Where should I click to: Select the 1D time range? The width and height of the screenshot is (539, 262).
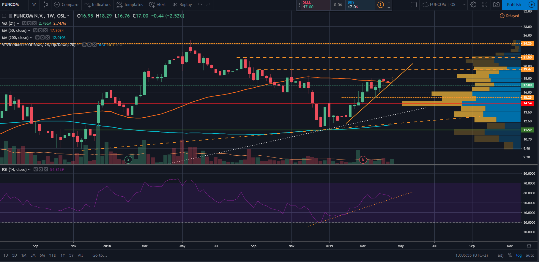pos(6,255)
